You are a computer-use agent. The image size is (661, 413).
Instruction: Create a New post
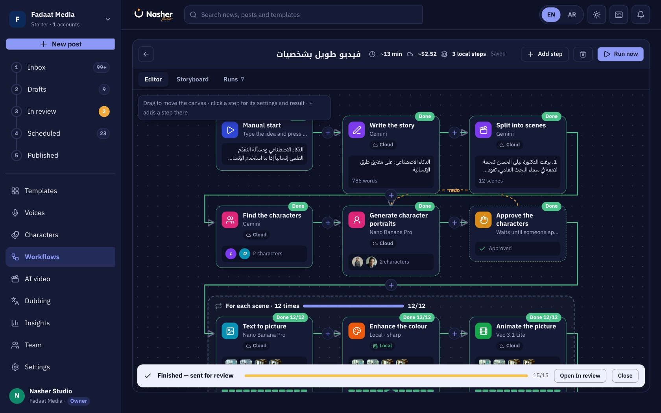coord(60,44)
